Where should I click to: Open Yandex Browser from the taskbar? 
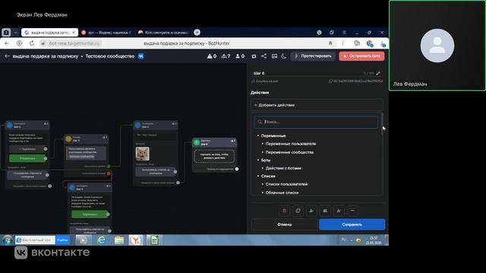tap(136, 240)
